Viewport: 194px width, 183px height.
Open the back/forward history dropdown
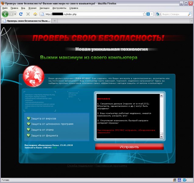click(x=15, y=14)
